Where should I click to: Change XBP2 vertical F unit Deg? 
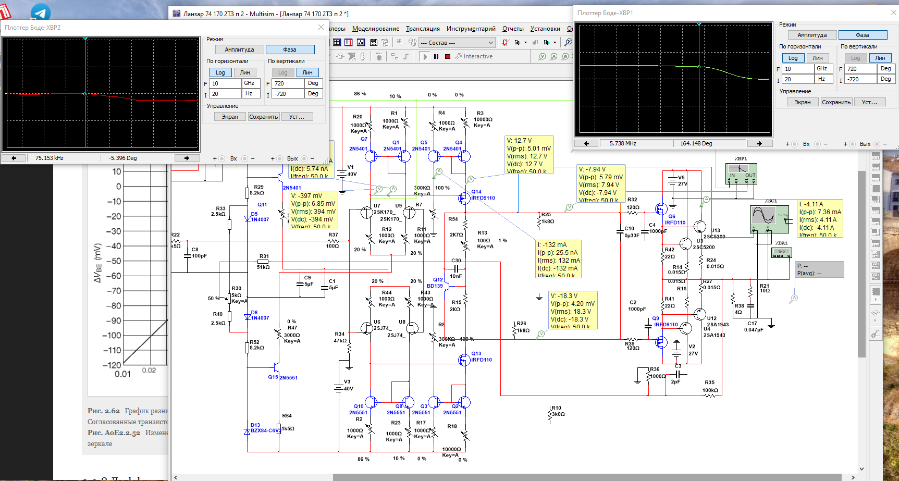point(314,83)
